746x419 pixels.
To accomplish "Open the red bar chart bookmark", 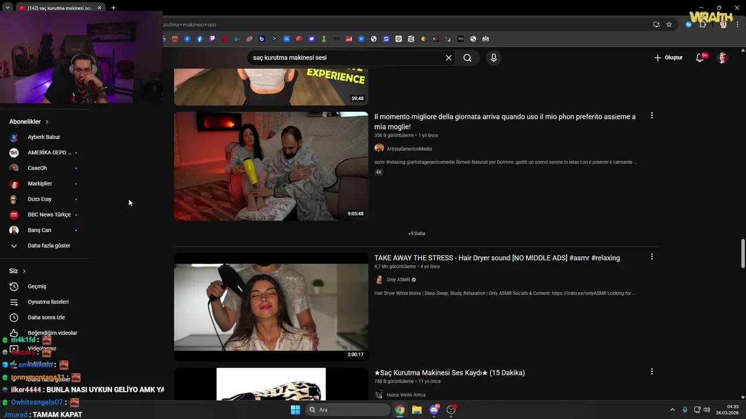I will 349,39.
